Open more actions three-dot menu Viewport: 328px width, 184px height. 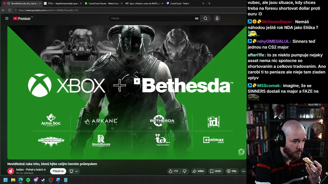click(243, 171)
